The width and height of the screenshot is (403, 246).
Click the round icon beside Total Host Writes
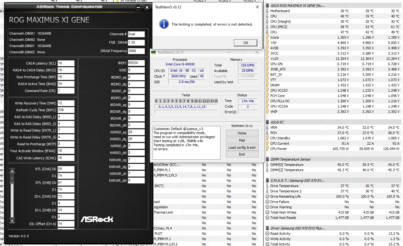coord(267,212)
